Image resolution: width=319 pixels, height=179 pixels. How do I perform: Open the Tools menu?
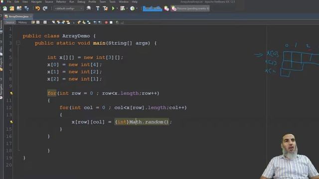pyautogui.click(x=112, y=1)
